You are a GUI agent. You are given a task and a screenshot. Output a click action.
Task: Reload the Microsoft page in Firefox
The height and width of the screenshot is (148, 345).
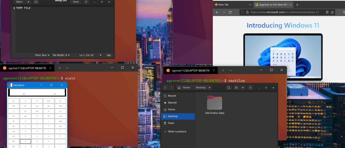[x=230, y=12]
